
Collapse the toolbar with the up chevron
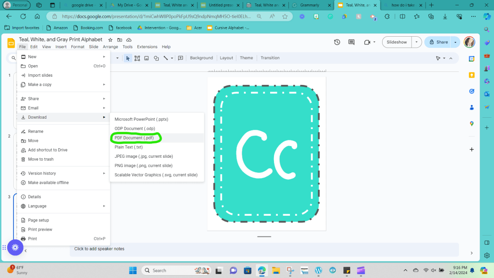pos(451,58)
